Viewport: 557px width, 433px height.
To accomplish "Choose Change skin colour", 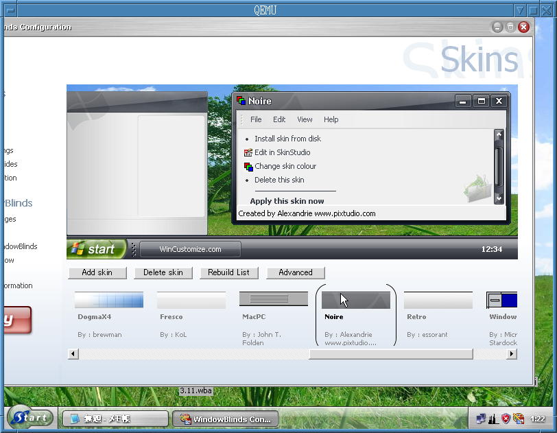I will coord(285,166).
